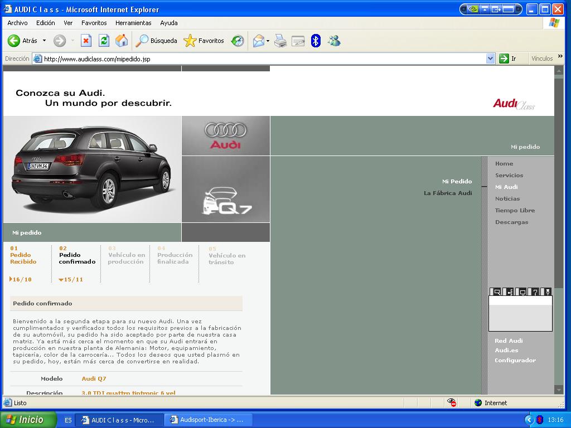Open the Favoritos menu in the menu bar
The width and height of the screenshot is (571, 428).
click(94, 23)
